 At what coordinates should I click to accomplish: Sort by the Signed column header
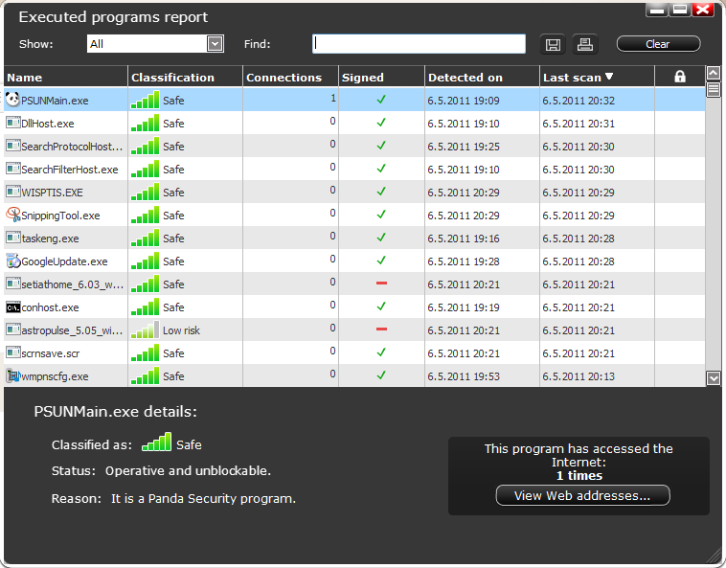pos(381,78)
